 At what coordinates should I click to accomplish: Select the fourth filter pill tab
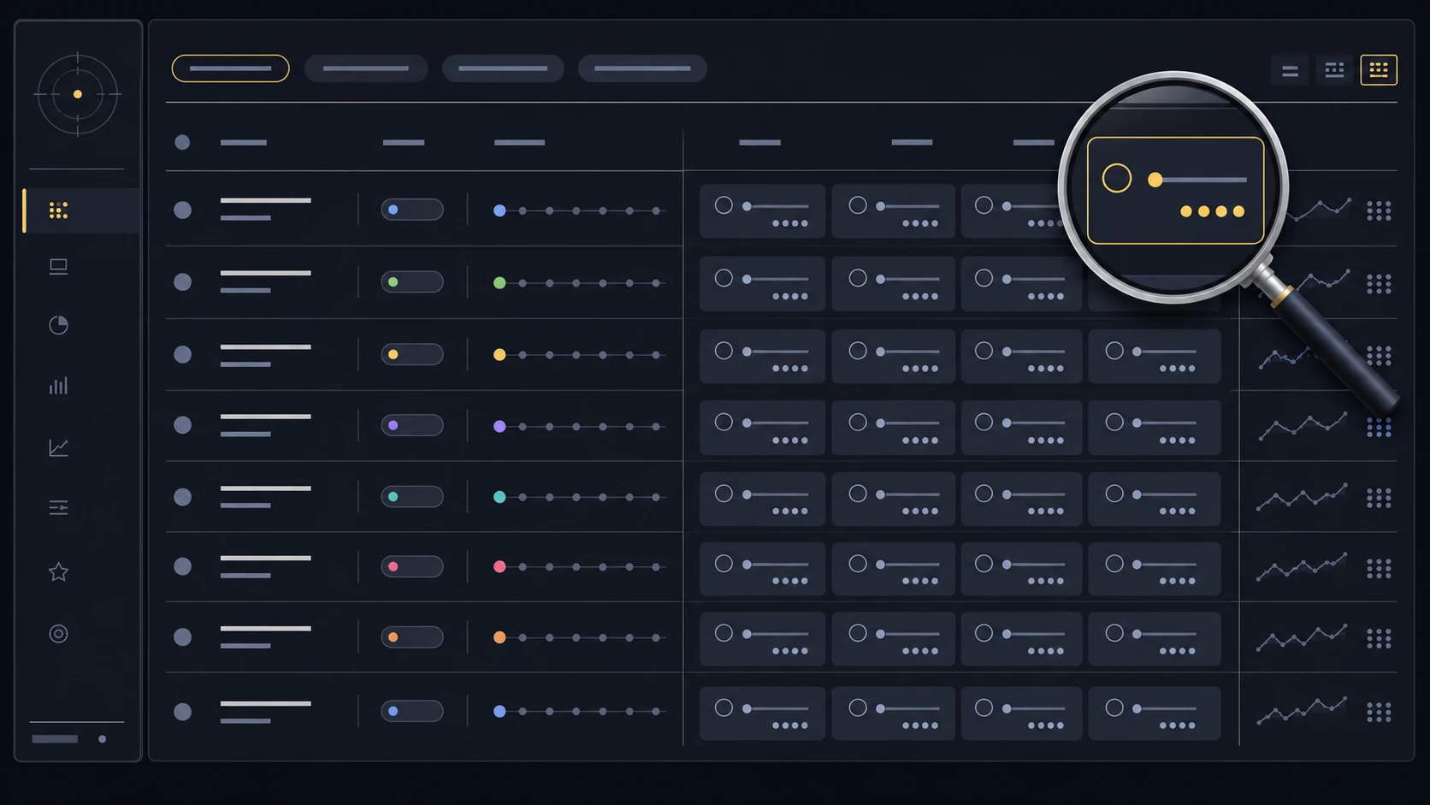642,68
